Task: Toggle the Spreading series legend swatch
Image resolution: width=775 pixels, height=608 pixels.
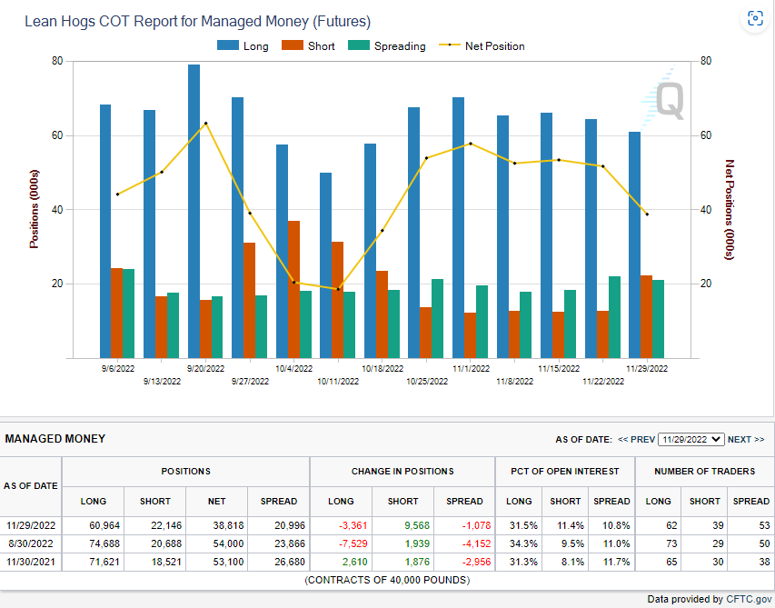Action: [x=359, y=45]
